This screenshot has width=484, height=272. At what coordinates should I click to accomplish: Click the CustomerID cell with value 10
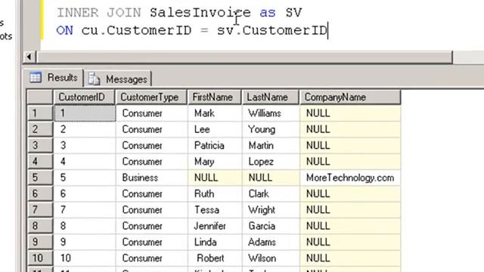(85, 258)
